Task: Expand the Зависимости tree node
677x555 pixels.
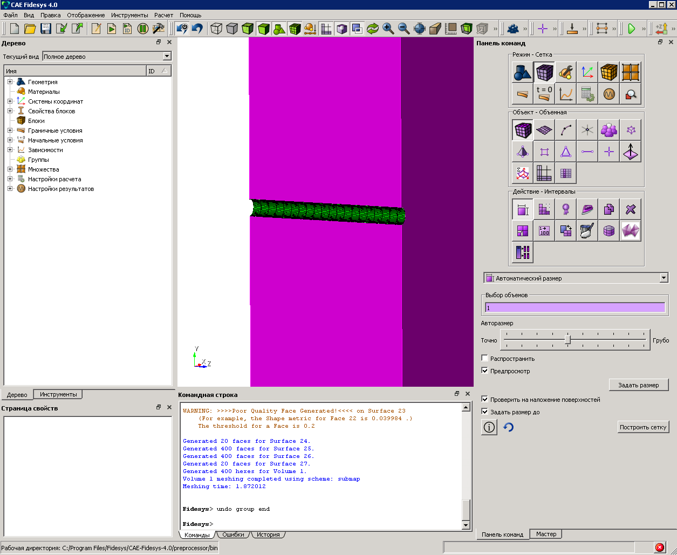Action: (10, 150)
